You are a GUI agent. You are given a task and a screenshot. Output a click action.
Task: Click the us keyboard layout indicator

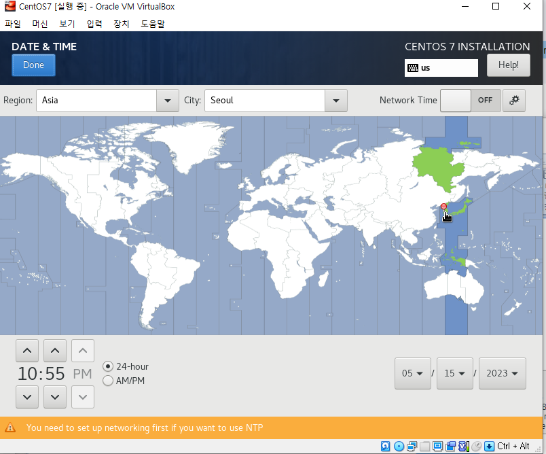(x=441, y=68)
